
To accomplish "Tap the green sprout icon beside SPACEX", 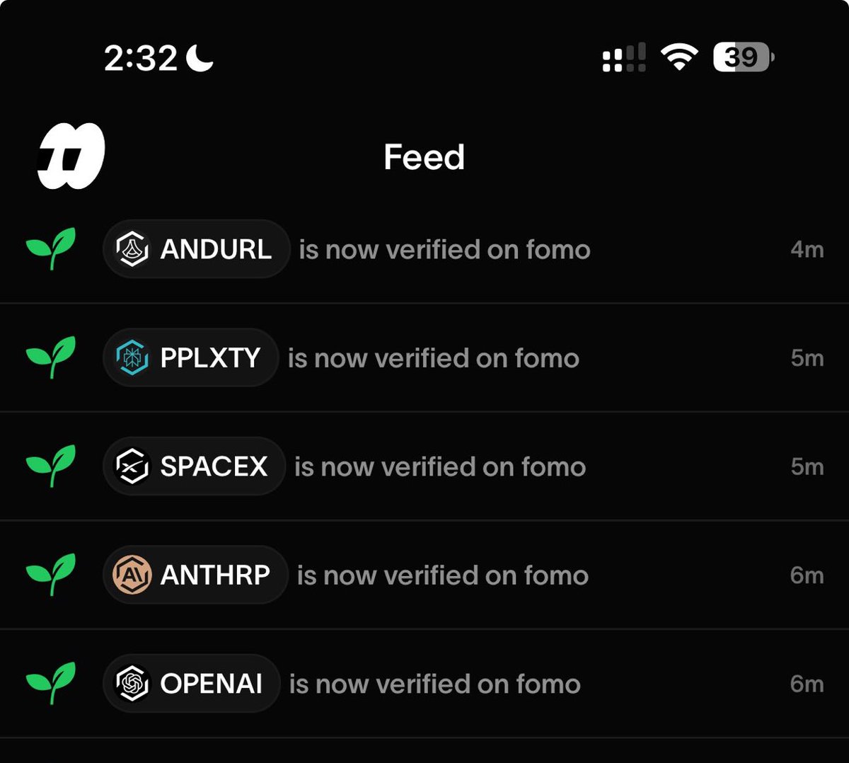I will [x=51, y=466].
